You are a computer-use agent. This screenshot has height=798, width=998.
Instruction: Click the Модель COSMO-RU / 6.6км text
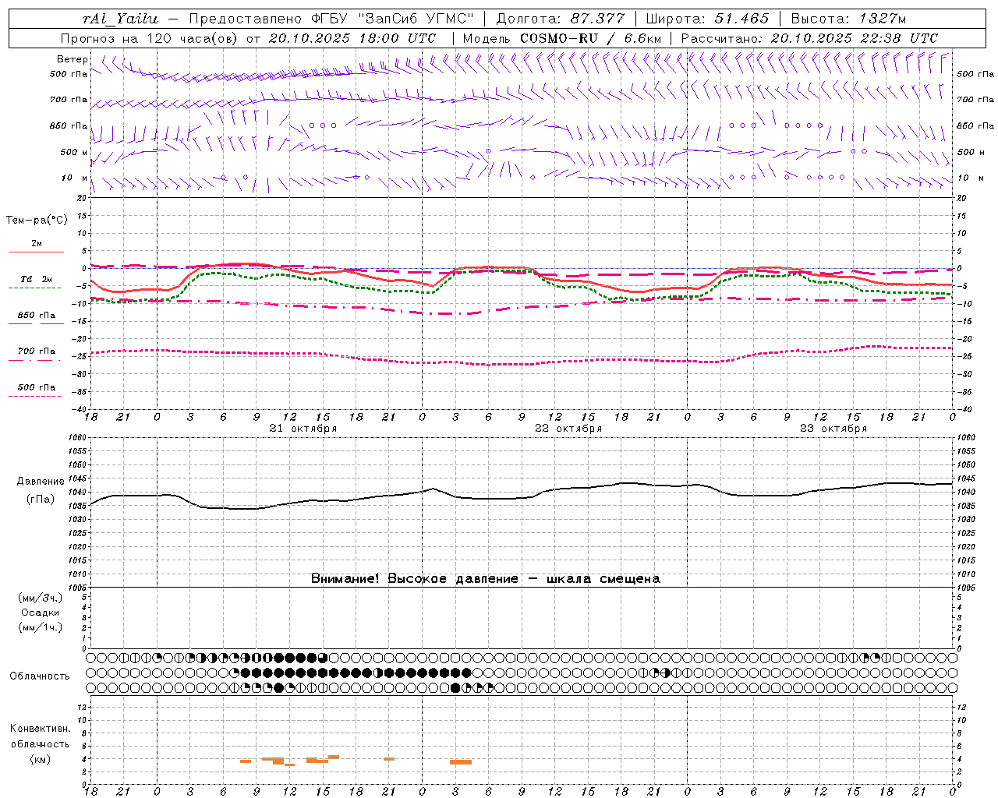(561, 38)
